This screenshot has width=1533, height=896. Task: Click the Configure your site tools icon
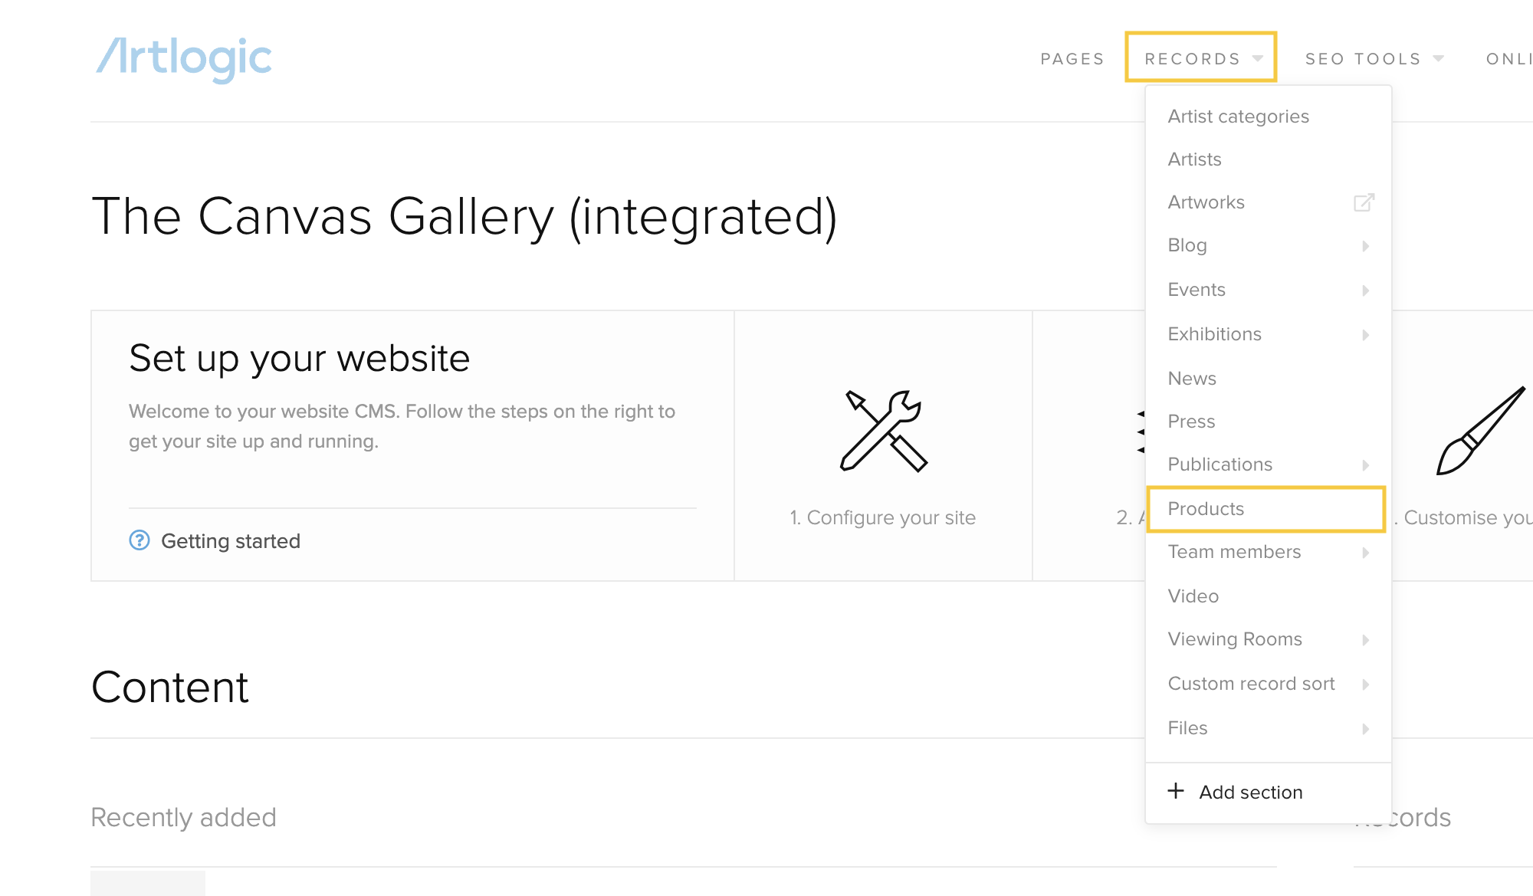883,432
